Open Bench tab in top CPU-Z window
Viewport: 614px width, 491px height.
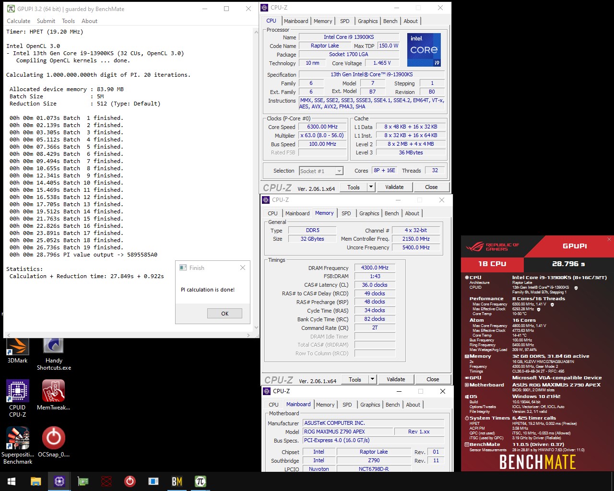pos(390,21)
